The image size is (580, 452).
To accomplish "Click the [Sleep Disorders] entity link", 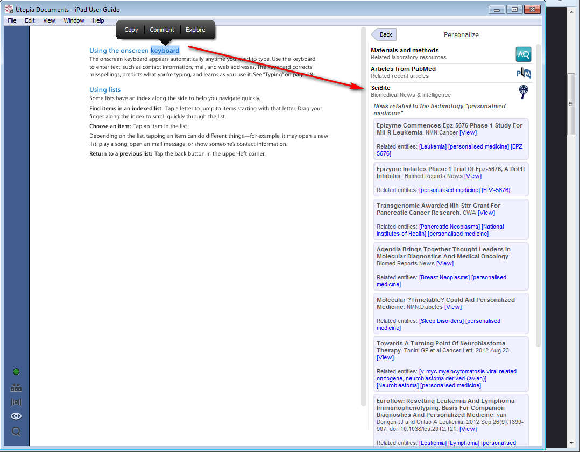I will coord(441,321).
